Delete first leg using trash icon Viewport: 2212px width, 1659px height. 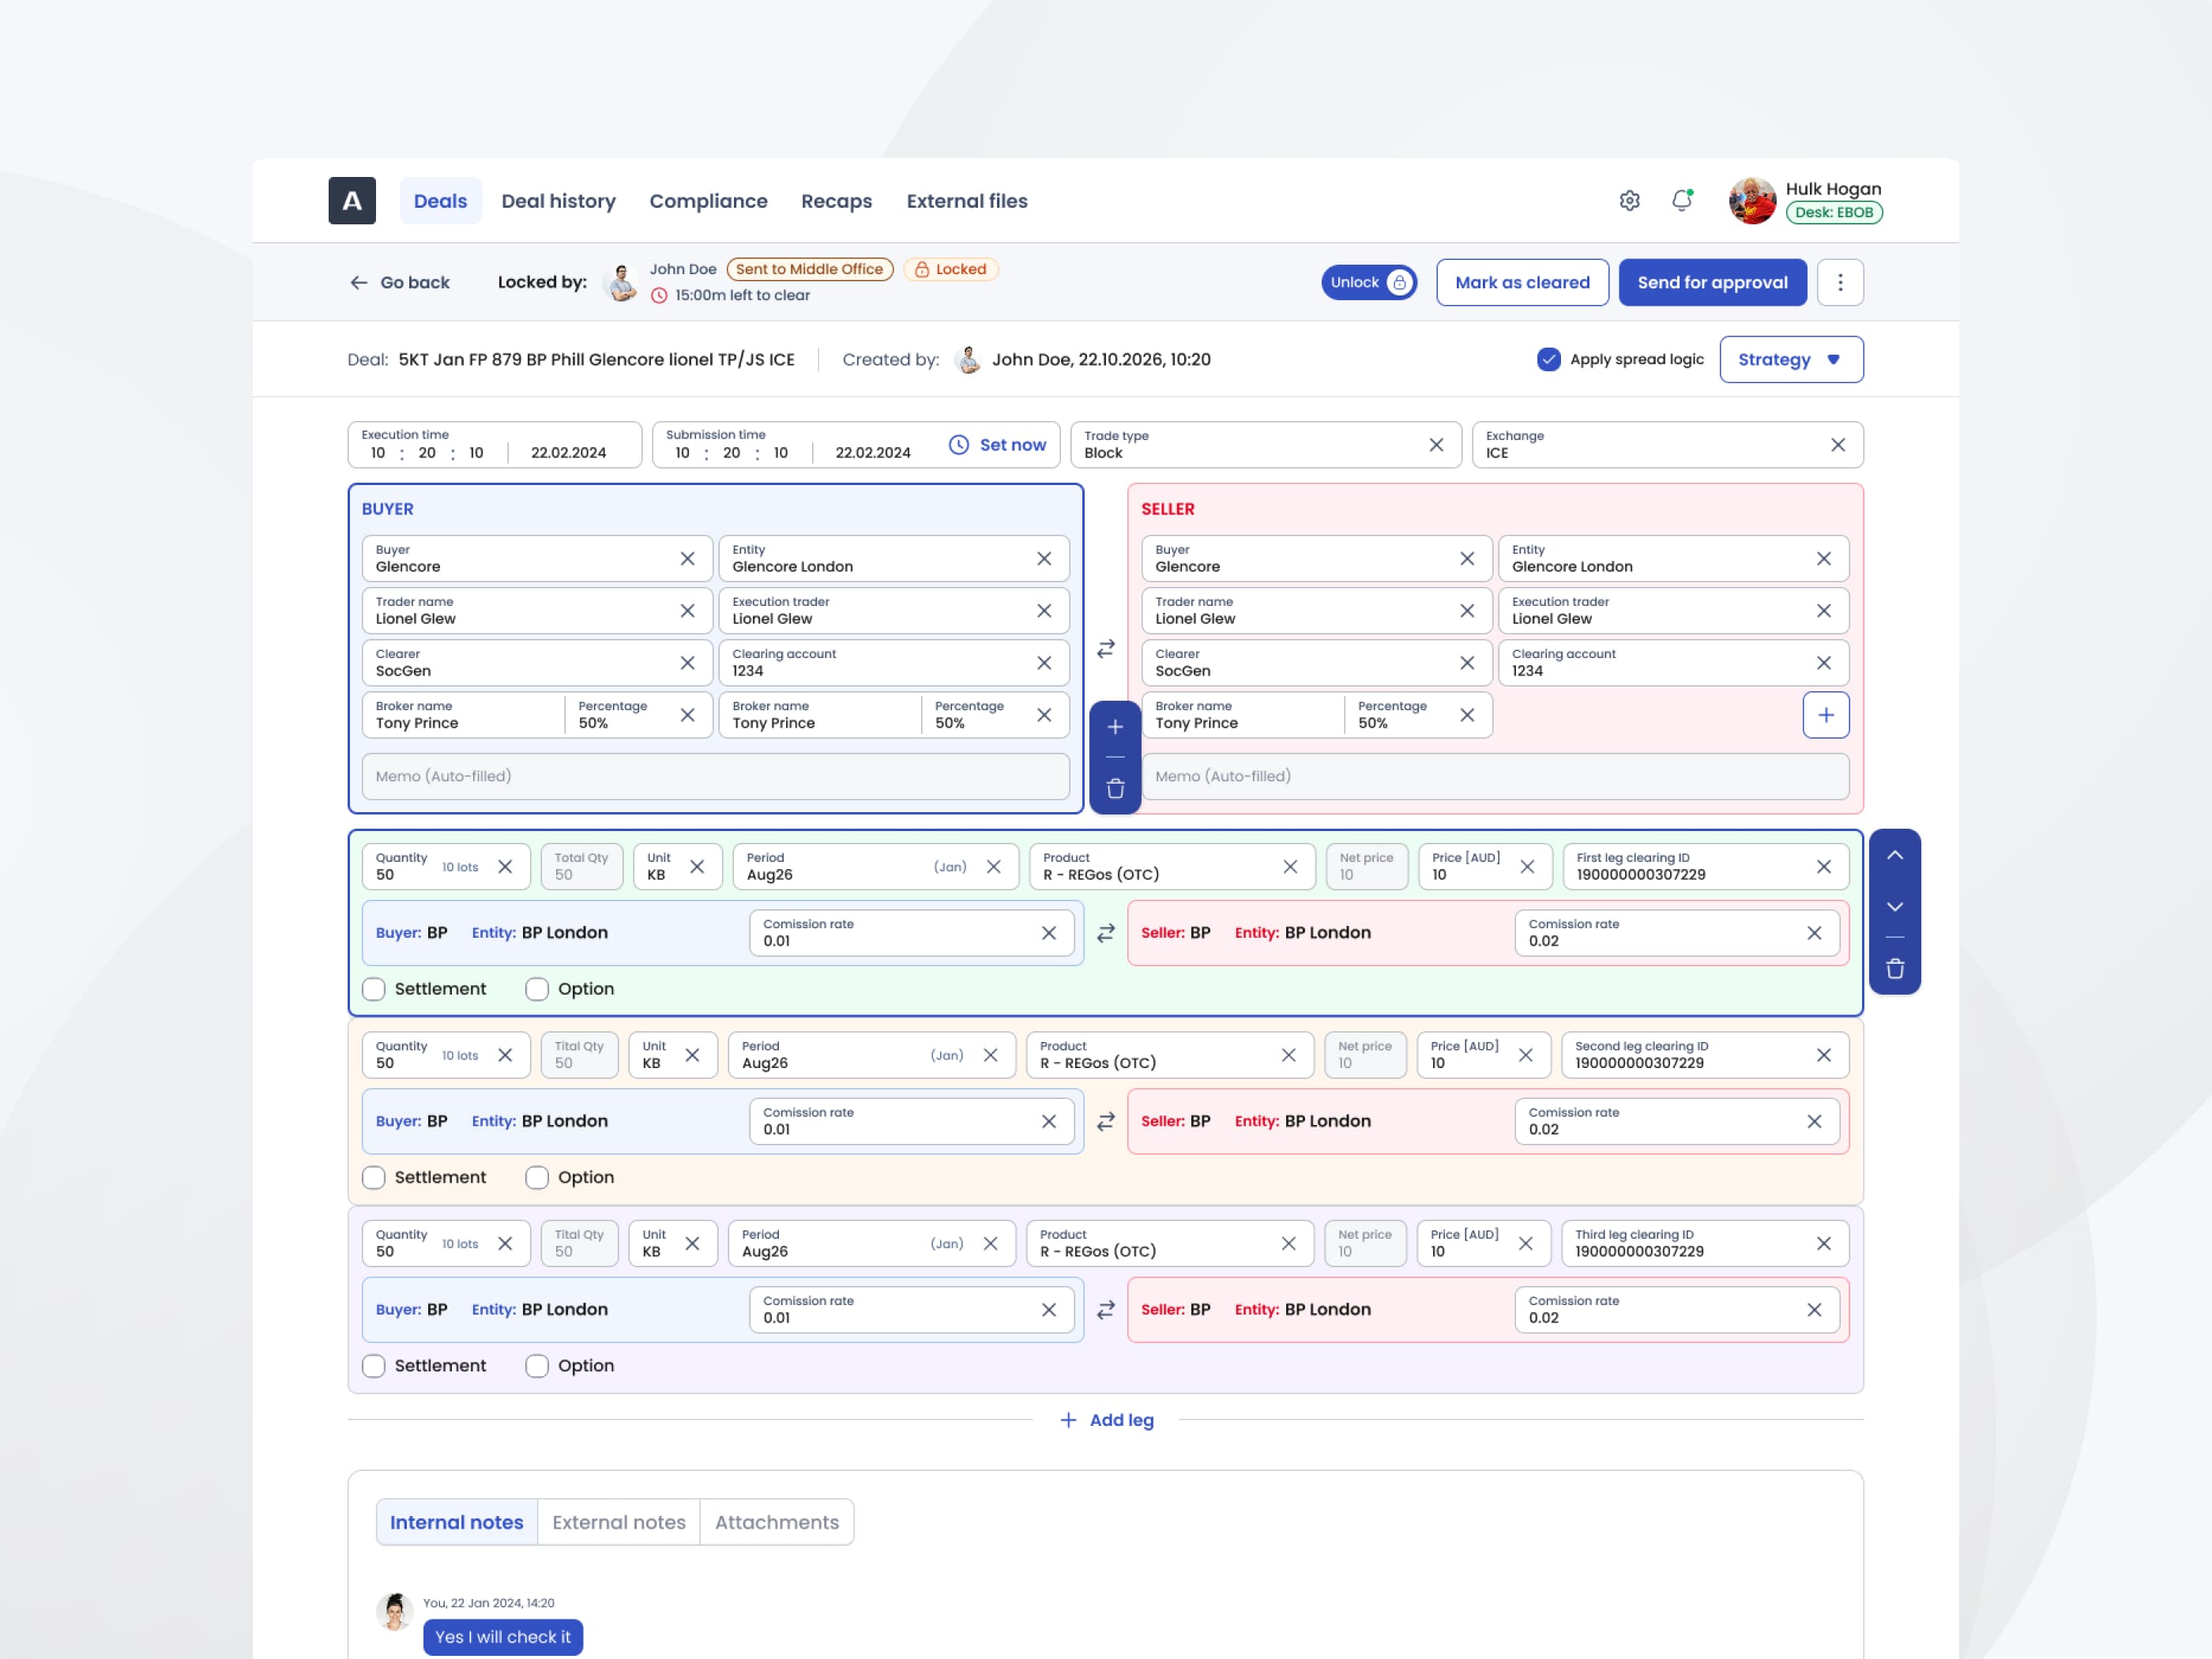pyautogui.click(x=1895, y=969)
